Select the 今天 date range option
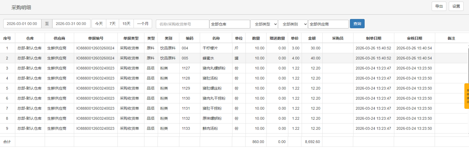 pos(99,24)
